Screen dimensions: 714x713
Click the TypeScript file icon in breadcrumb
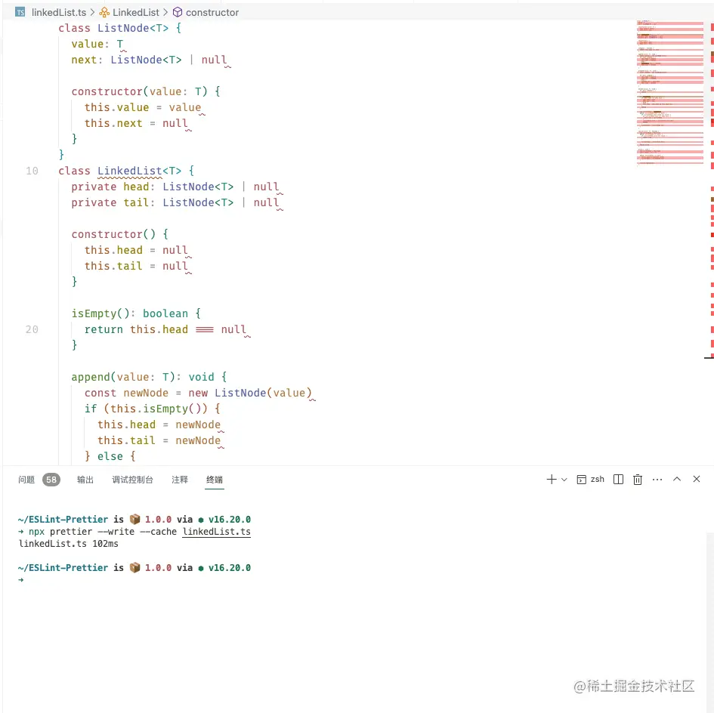click(20, 12)
